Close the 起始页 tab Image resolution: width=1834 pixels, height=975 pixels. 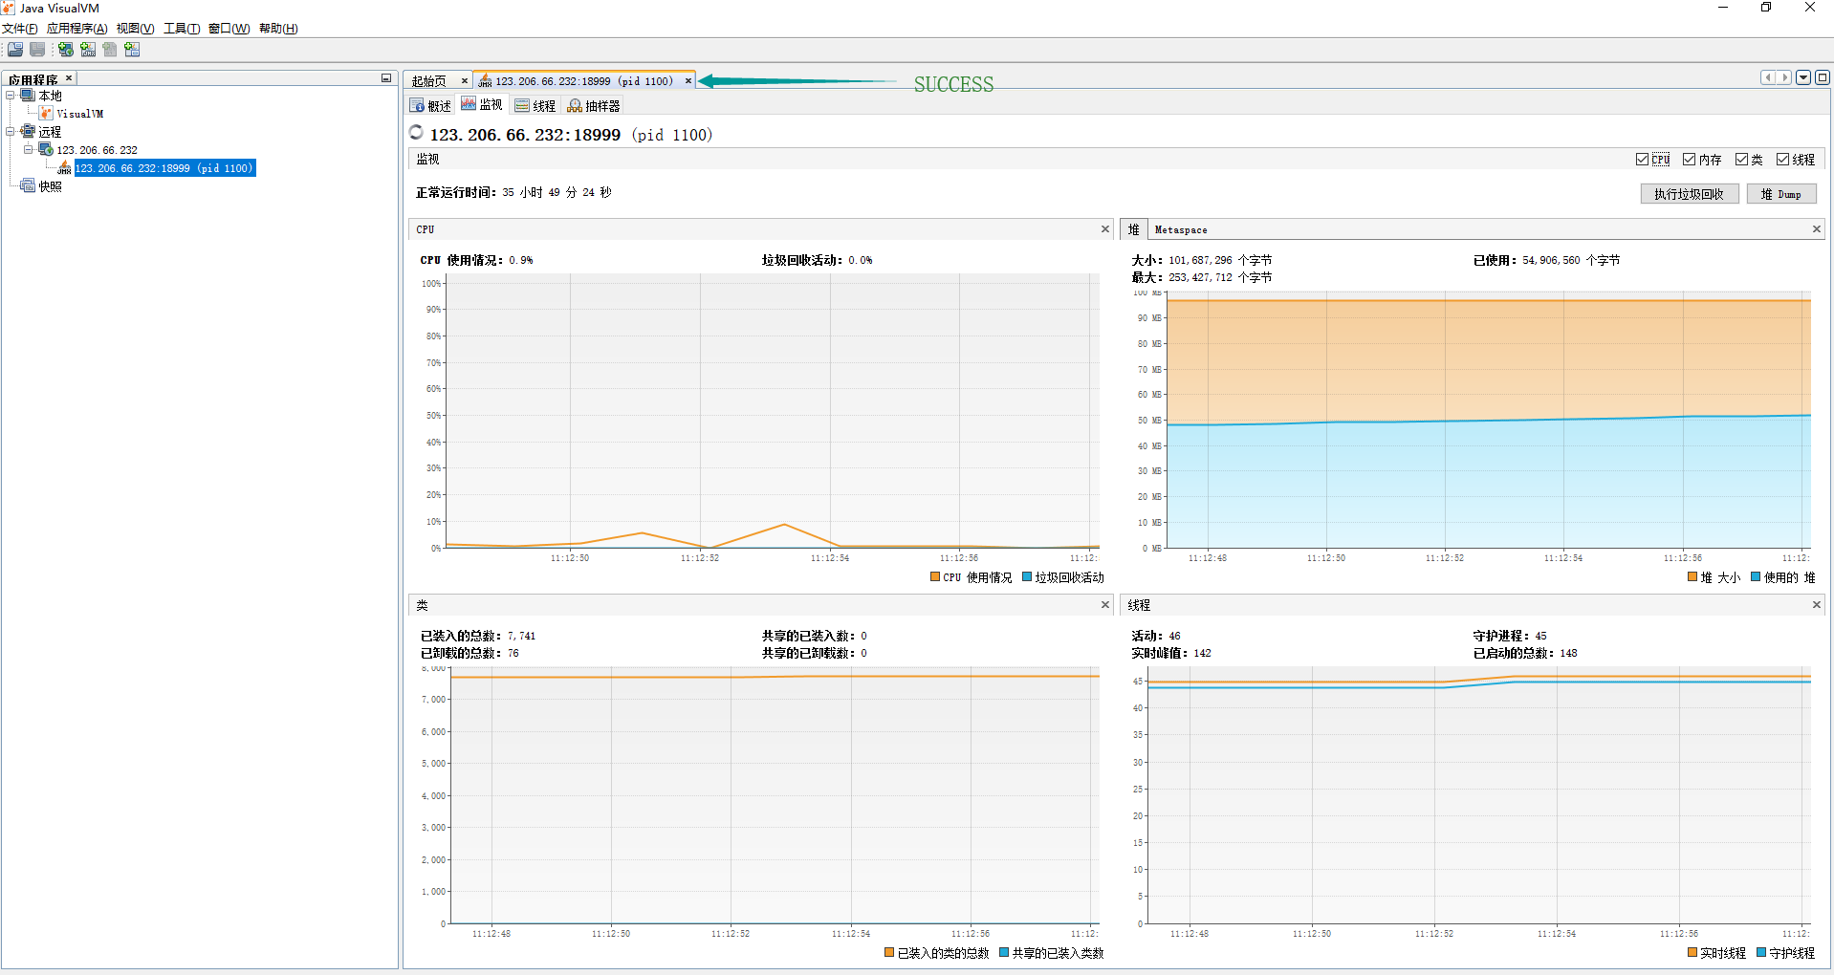coord(465,81)
